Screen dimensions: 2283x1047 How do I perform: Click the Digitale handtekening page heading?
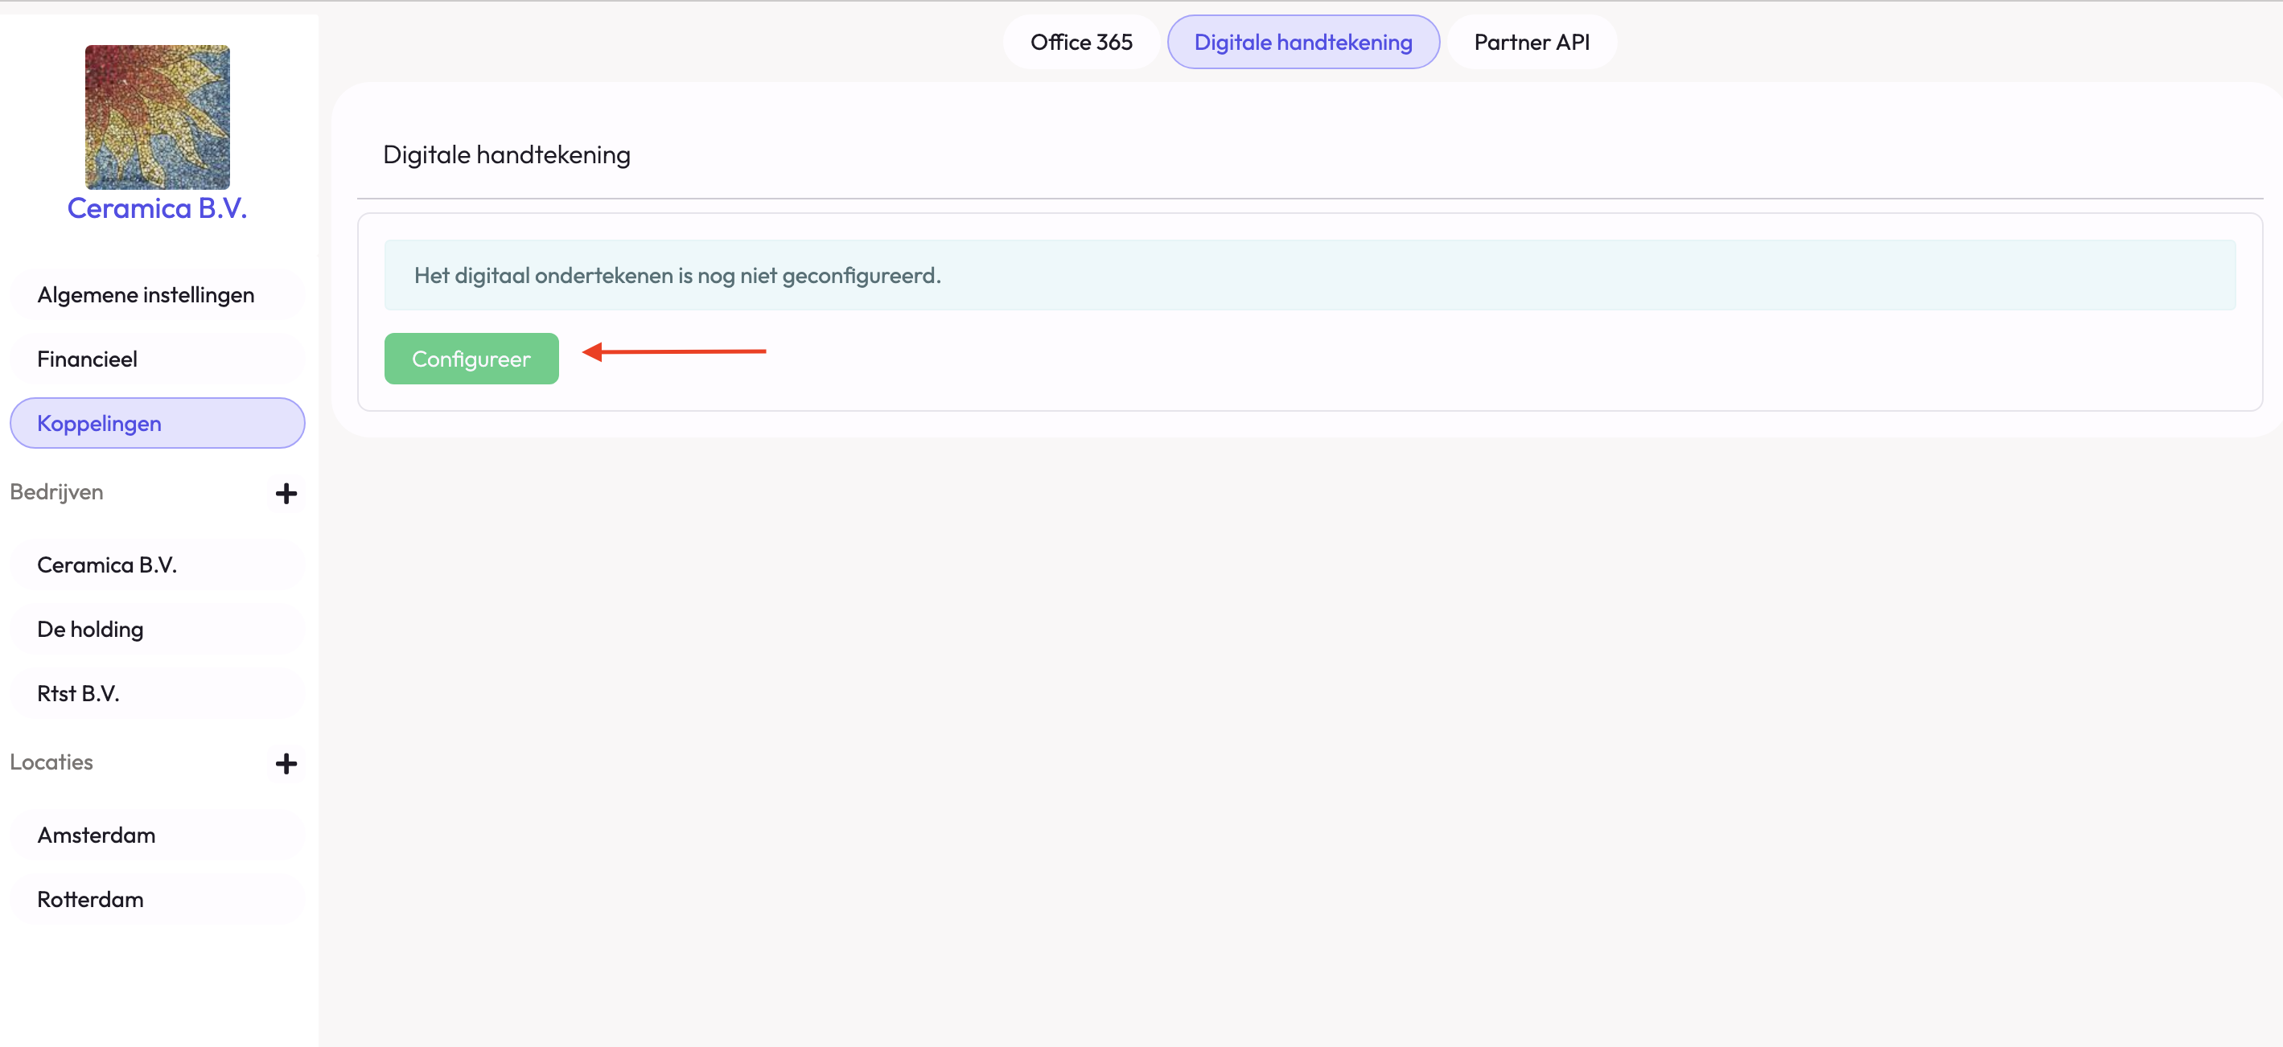point(506,154)
